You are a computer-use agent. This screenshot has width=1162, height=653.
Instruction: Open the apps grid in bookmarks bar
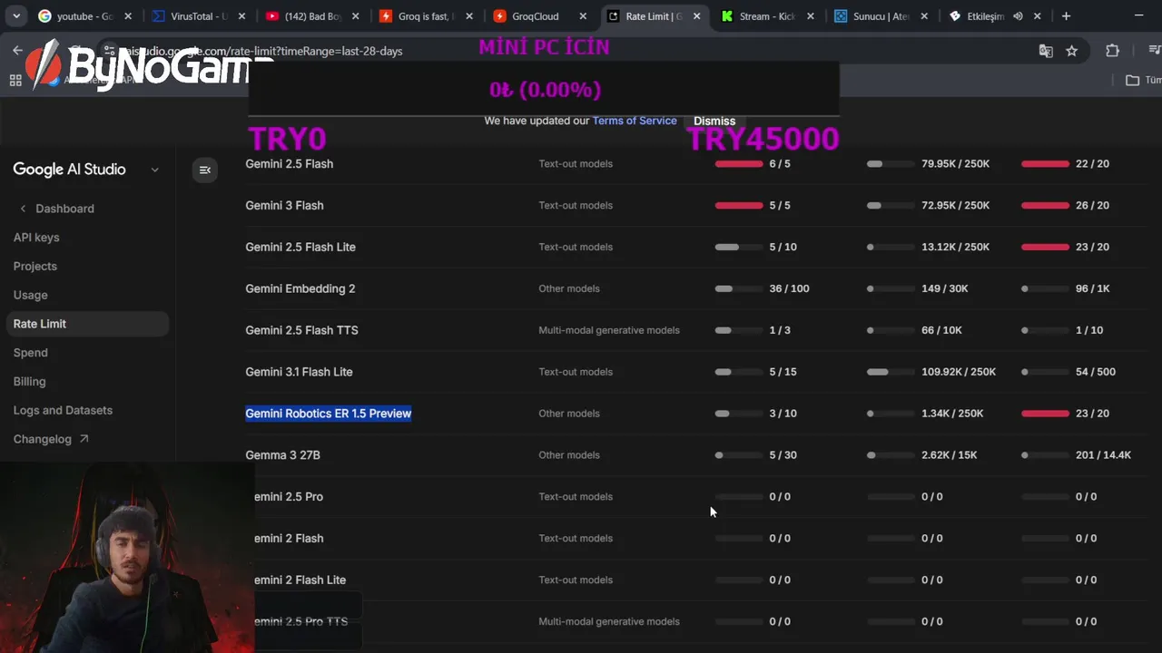click(15, 80)
